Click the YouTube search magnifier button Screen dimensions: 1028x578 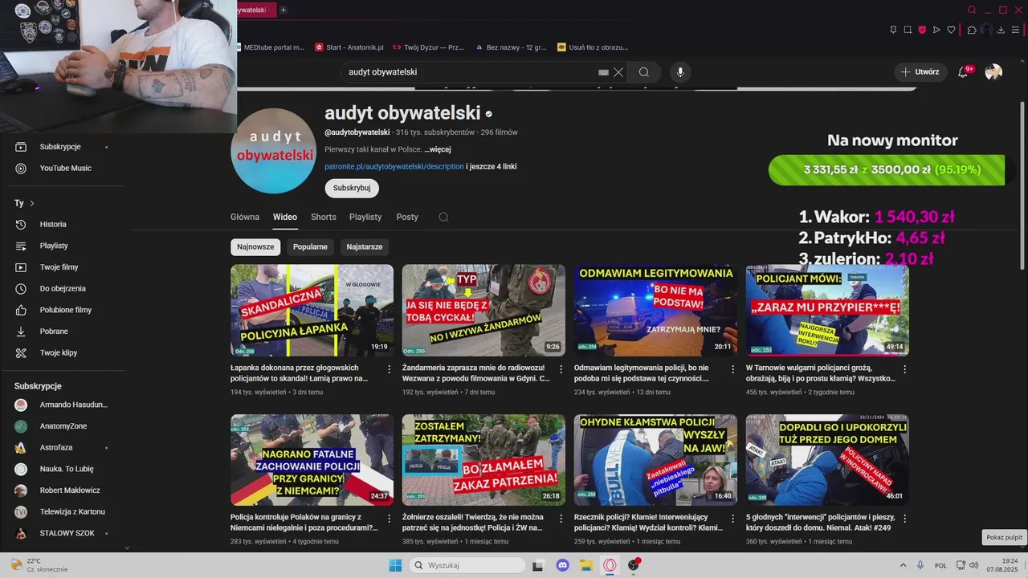coord(644,71)
